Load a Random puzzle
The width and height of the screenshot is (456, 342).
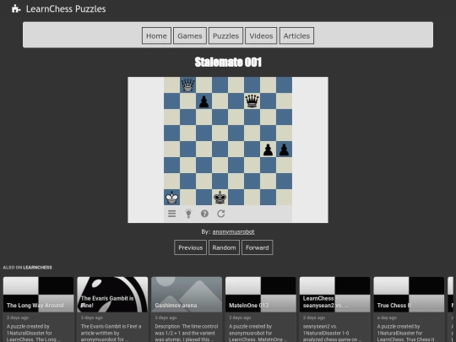click(224, 247)
